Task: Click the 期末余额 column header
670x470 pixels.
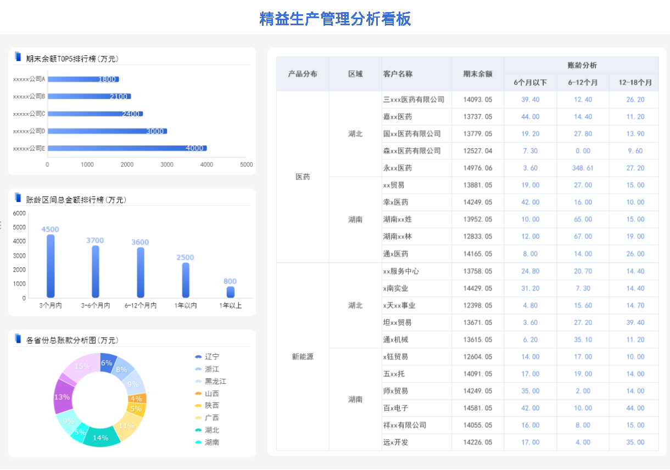Action: click(477, 74)
